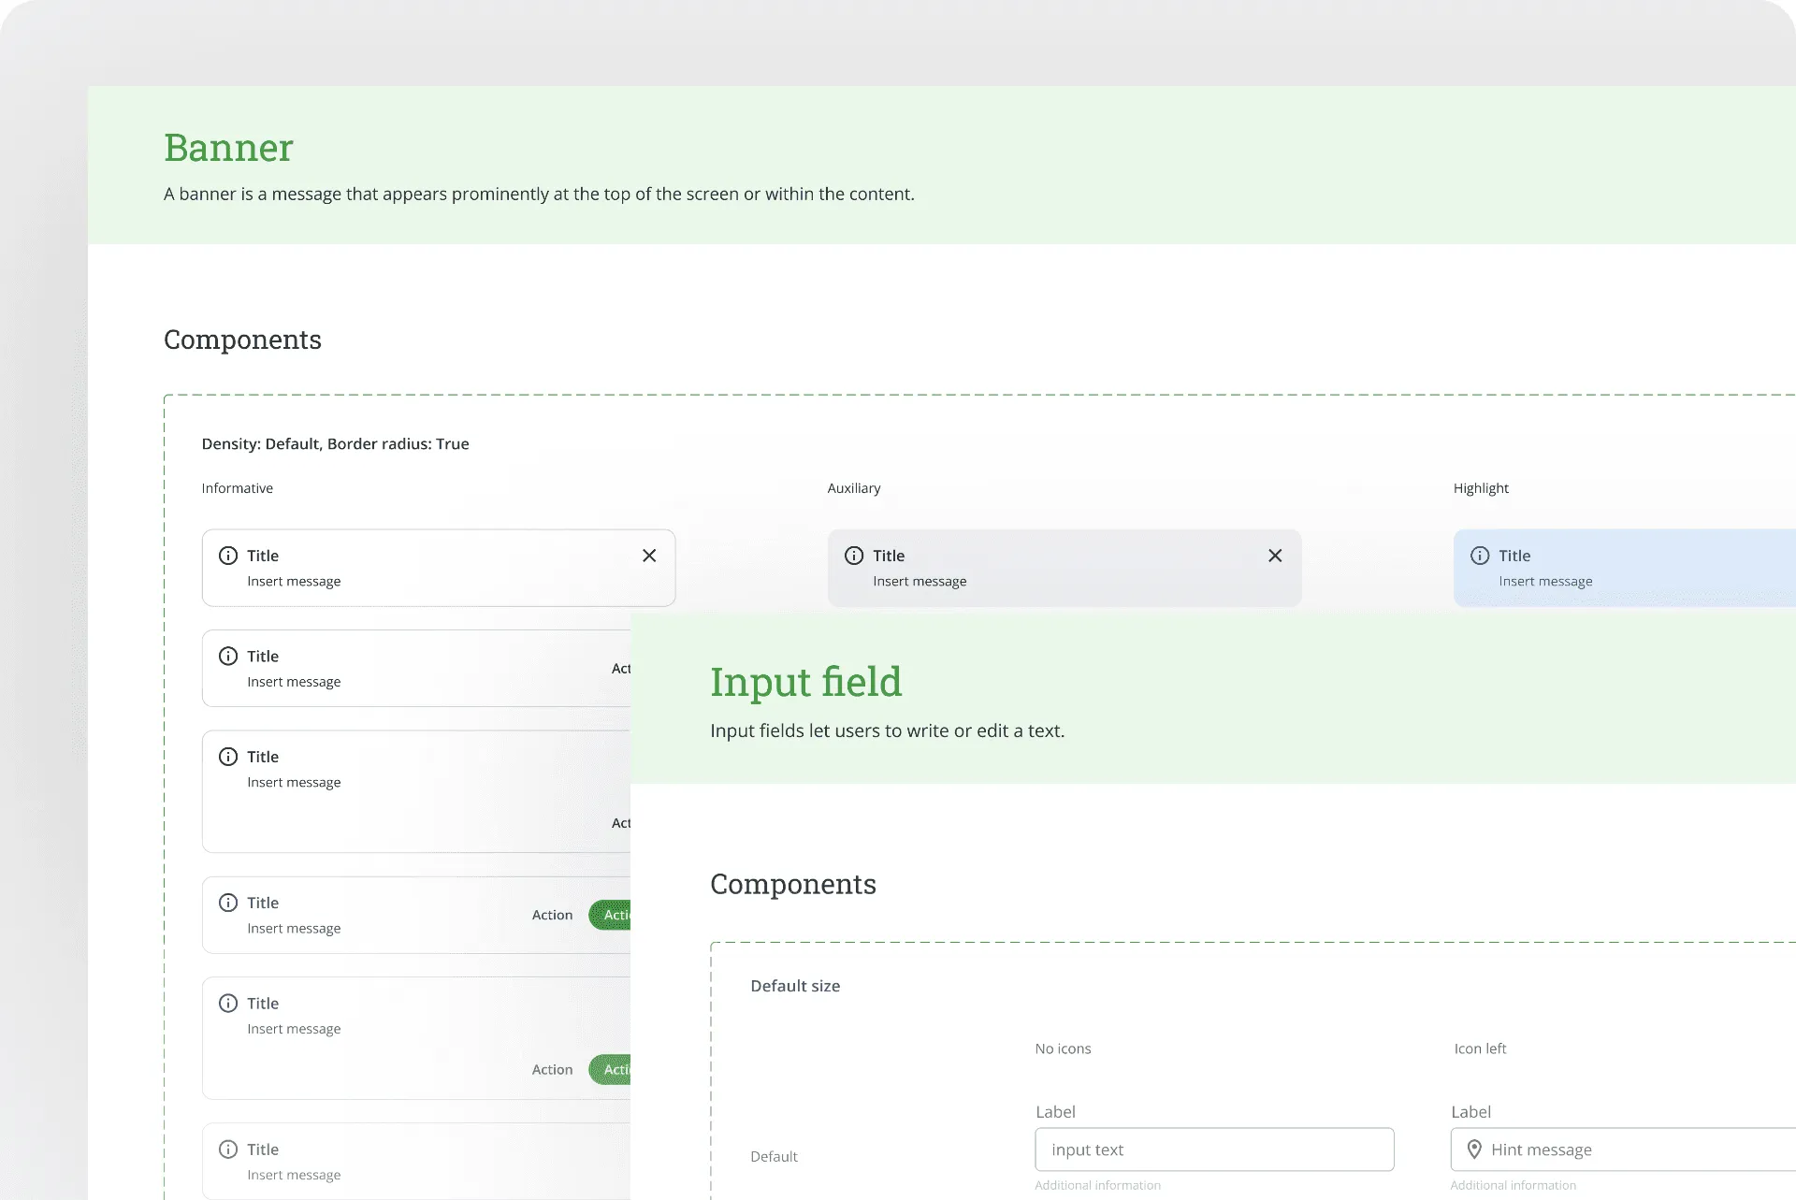
Task: Click 'Insert message' in the Auxiliary banner
Action: pos(920,582)
